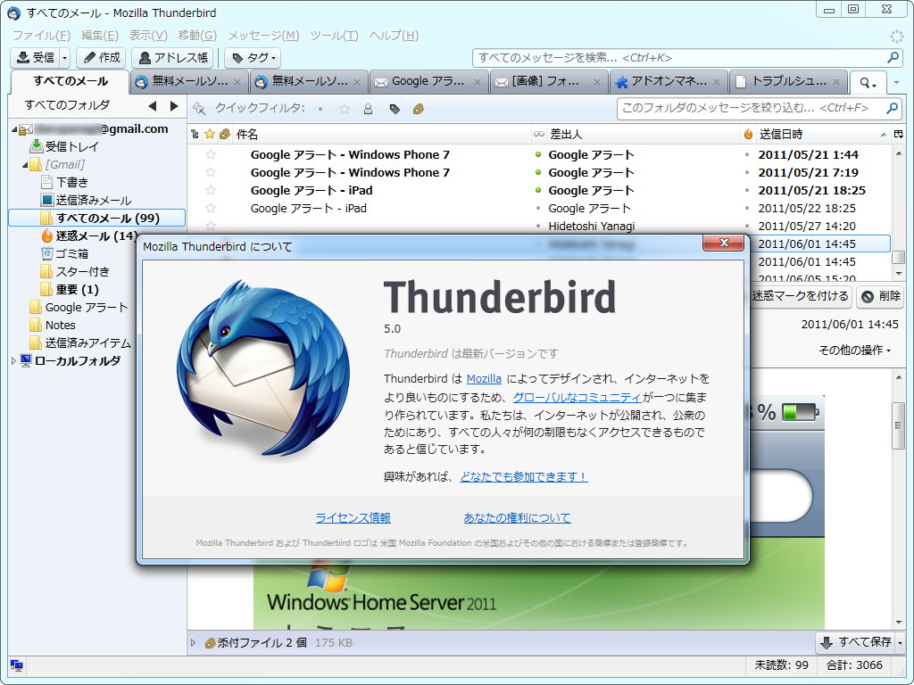The height and width of the screenshot is (685, 914).
Task: Click the どなたでも参加できます！ link
Action: pos(523,477)
